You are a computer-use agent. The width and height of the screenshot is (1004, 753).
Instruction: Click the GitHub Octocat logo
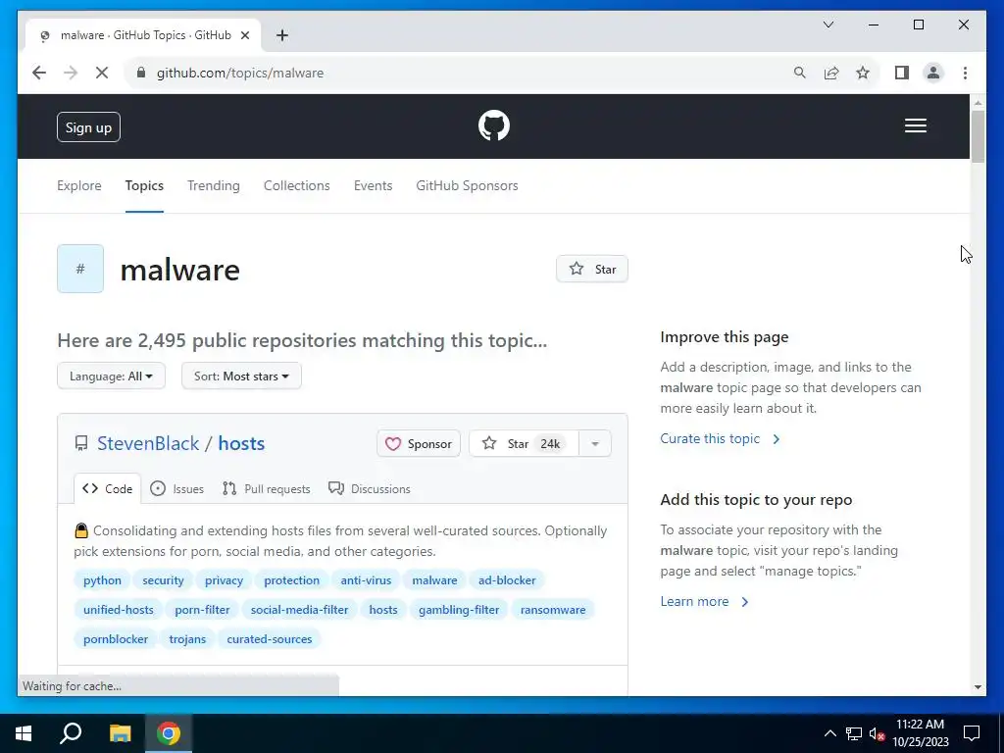(494, 125)
